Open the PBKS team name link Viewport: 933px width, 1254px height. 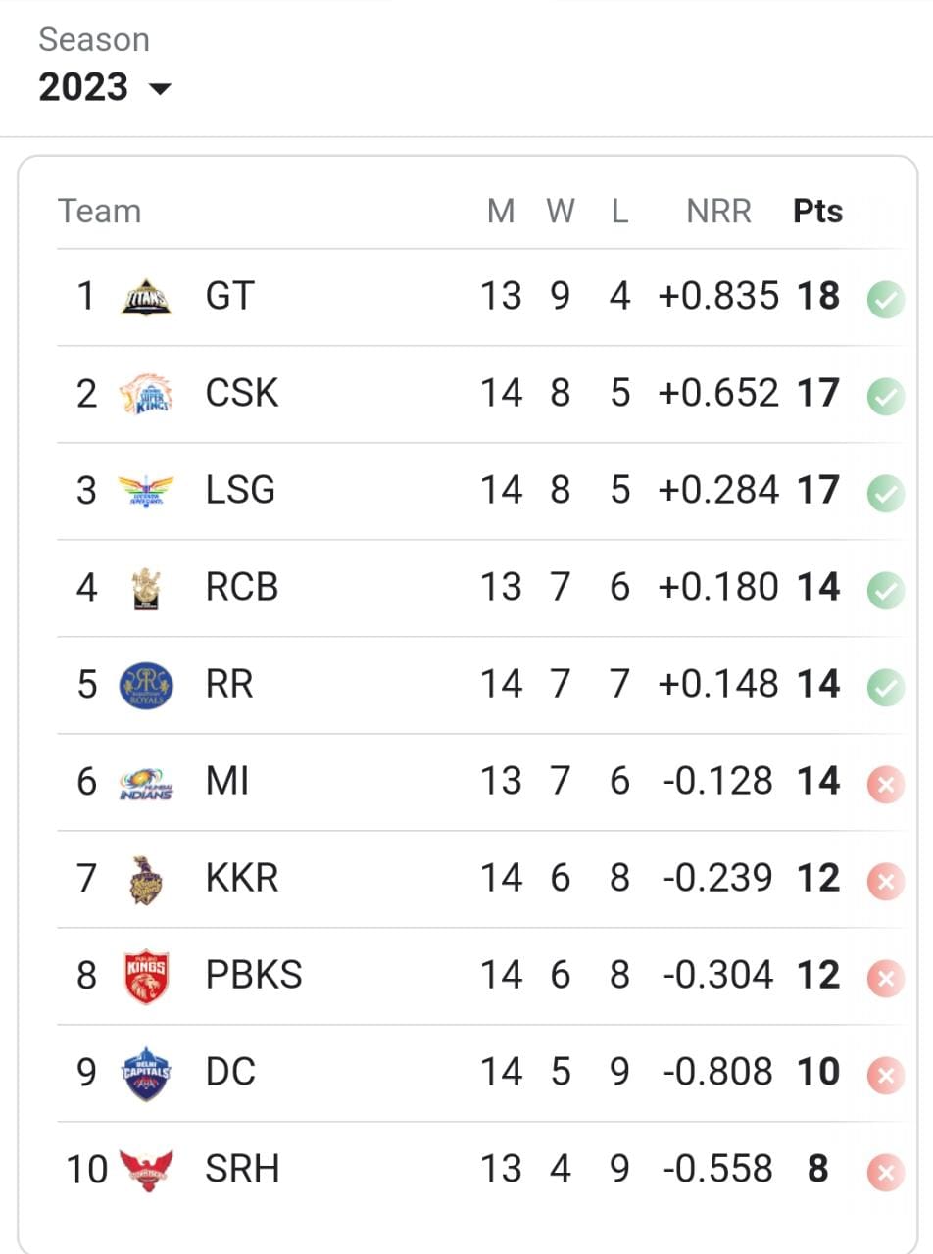tap(254, 976)
